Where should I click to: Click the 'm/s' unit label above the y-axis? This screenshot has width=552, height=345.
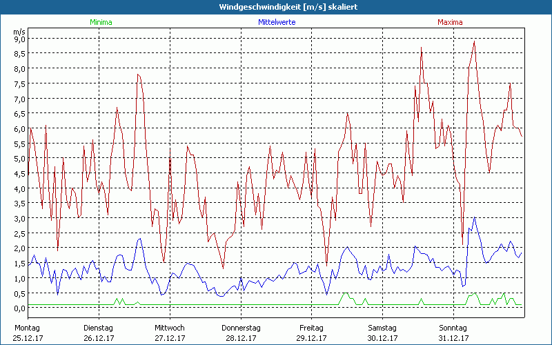19,32
